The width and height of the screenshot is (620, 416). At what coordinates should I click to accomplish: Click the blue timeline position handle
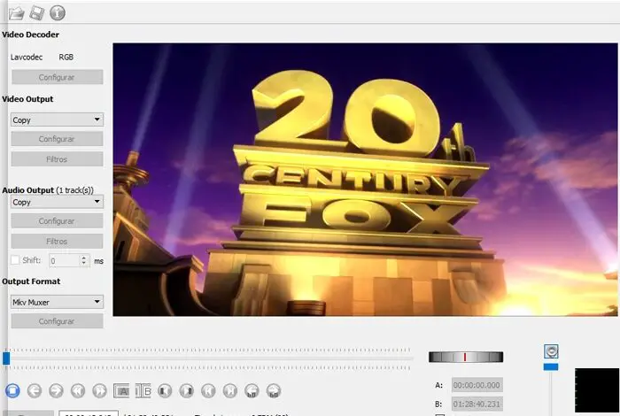click(6, 358)
